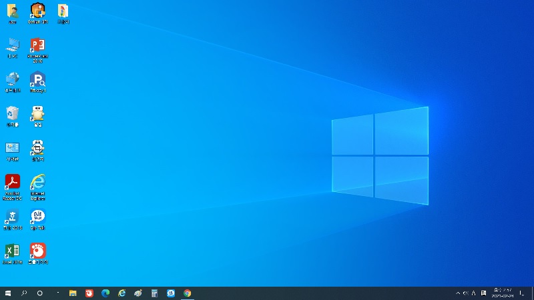This screenshot has height=300, width=534.
Task: Launch the ALCapture screenshot tool shortcut
Action: [38, 151]
